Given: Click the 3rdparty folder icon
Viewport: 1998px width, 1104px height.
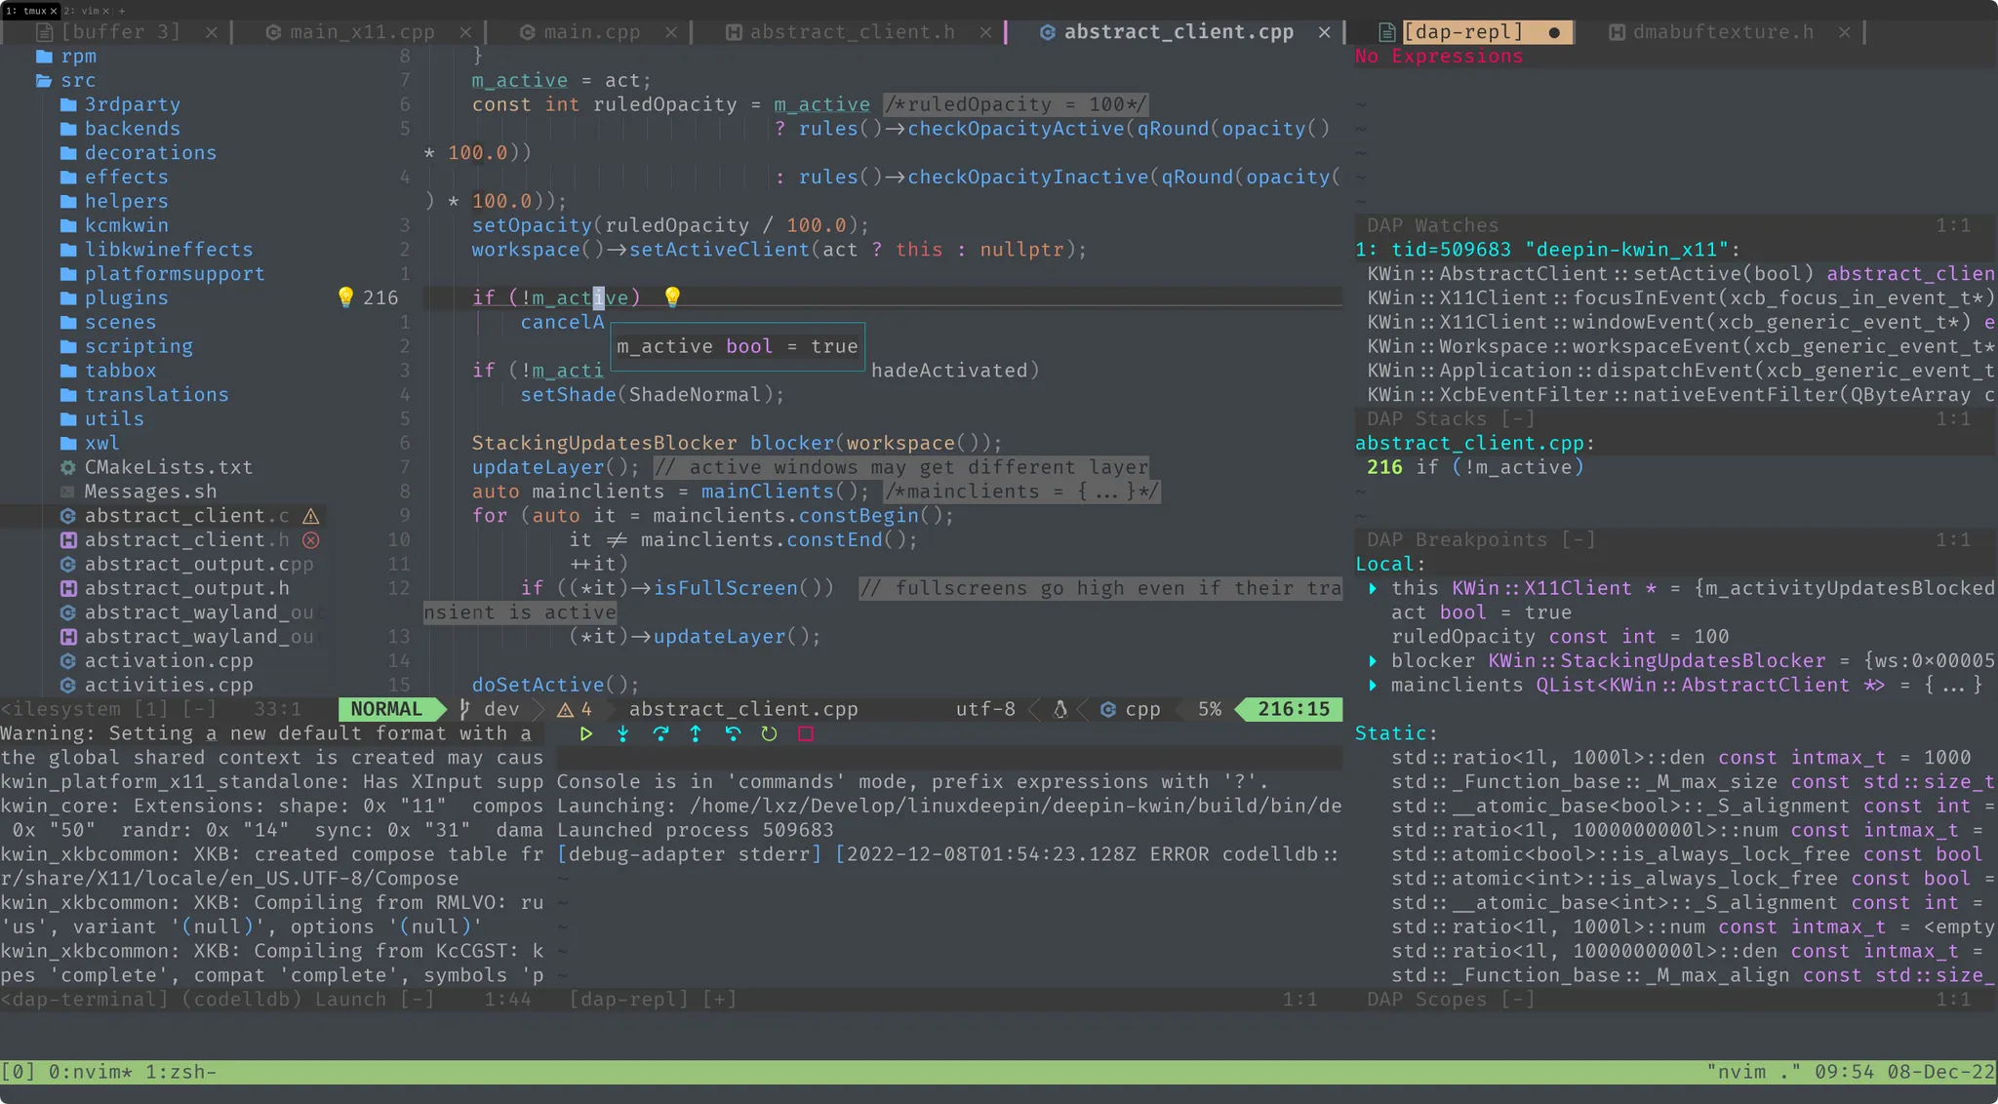Looking at the screenshot, I should pos(68,104).
